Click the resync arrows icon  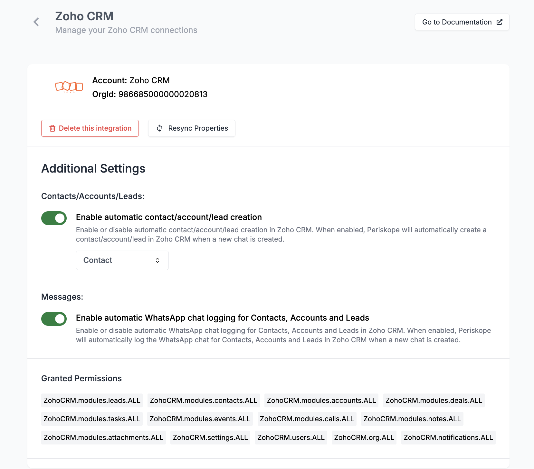159,128
